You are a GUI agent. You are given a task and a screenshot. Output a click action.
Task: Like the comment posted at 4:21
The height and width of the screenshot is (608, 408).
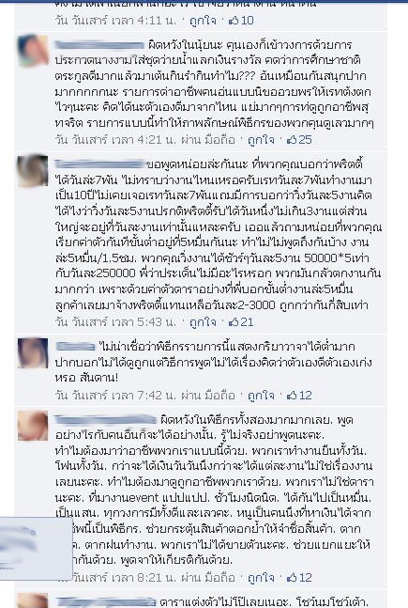coord(261,140)
